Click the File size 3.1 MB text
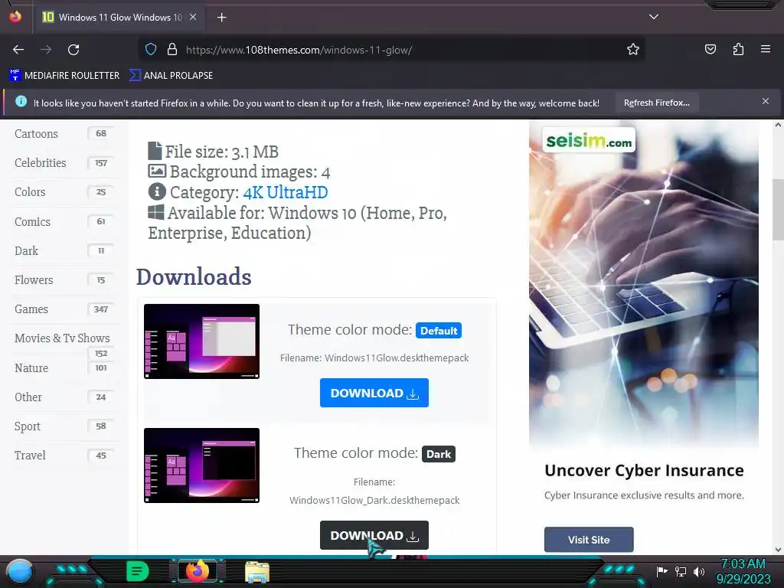This screenshot has height=588, width=784. pos(221,152)
